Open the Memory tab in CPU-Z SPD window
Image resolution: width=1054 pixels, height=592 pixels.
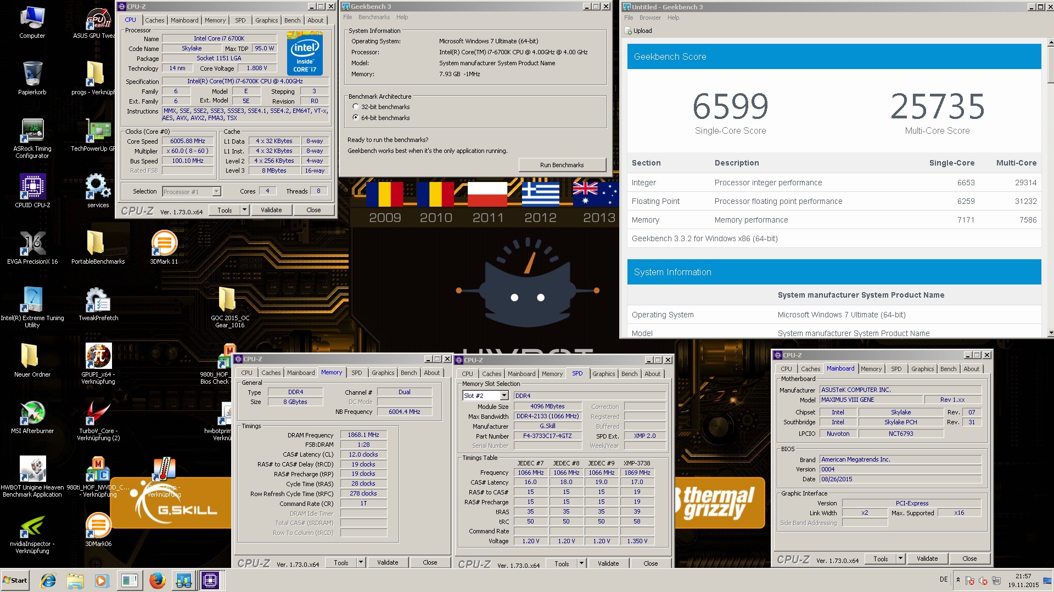(552, 374)
